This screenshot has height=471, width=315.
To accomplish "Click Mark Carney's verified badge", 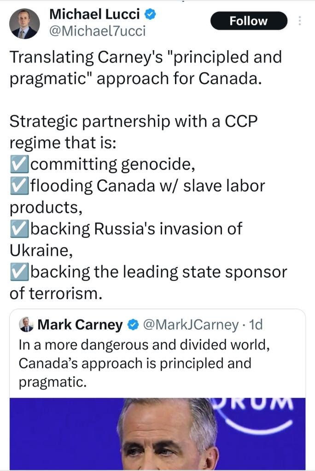I will click(x=133, y=325).
